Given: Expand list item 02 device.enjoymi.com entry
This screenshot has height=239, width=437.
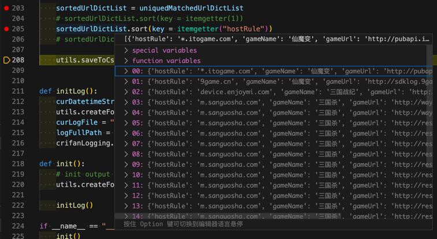Looking at the screenshot, I should [x=126, y=92].
